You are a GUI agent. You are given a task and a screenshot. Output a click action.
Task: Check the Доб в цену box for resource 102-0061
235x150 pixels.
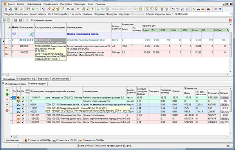tap(27, 122)
